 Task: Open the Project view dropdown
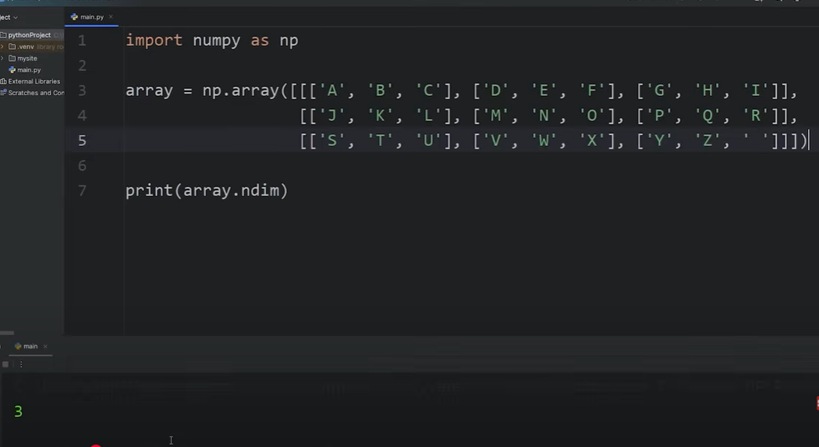(x=9, y=17)
